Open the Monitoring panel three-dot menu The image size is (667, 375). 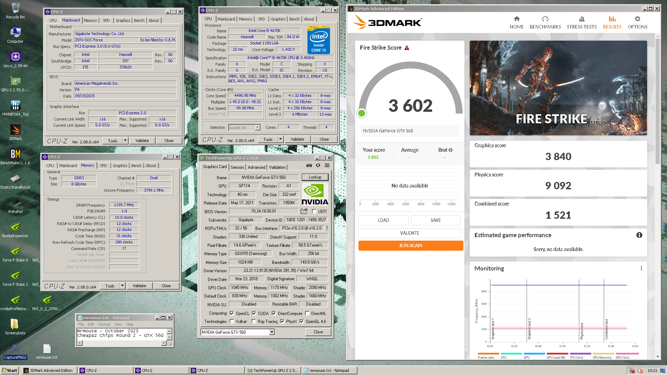tap(641, 268)
